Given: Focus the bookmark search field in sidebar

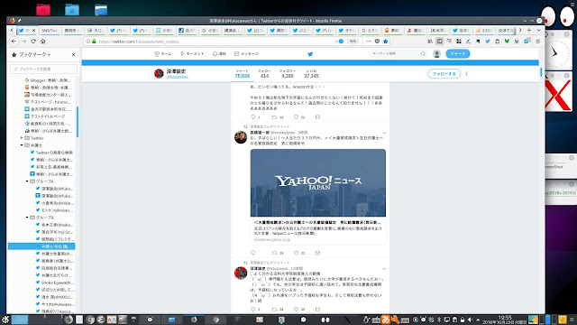Looking at the screenshot, I should [x=44, y=70].
